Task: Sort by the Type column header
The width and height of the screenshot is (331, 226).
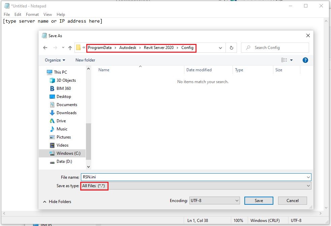Action: (253, 70)
